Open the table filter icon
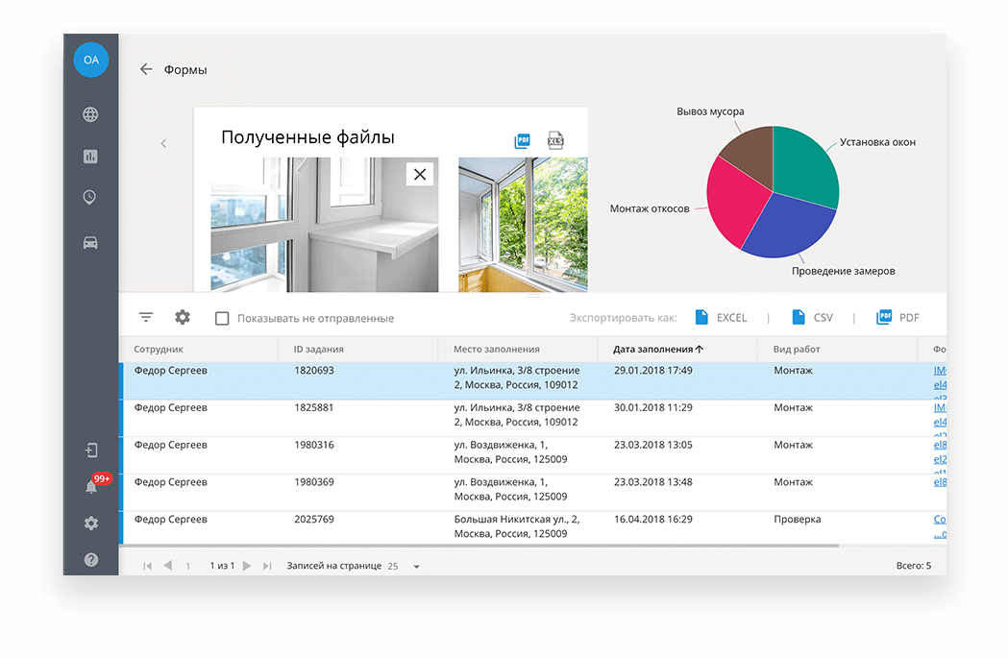This screenshot has height=658, width=1008. click(x=147, y=317)
